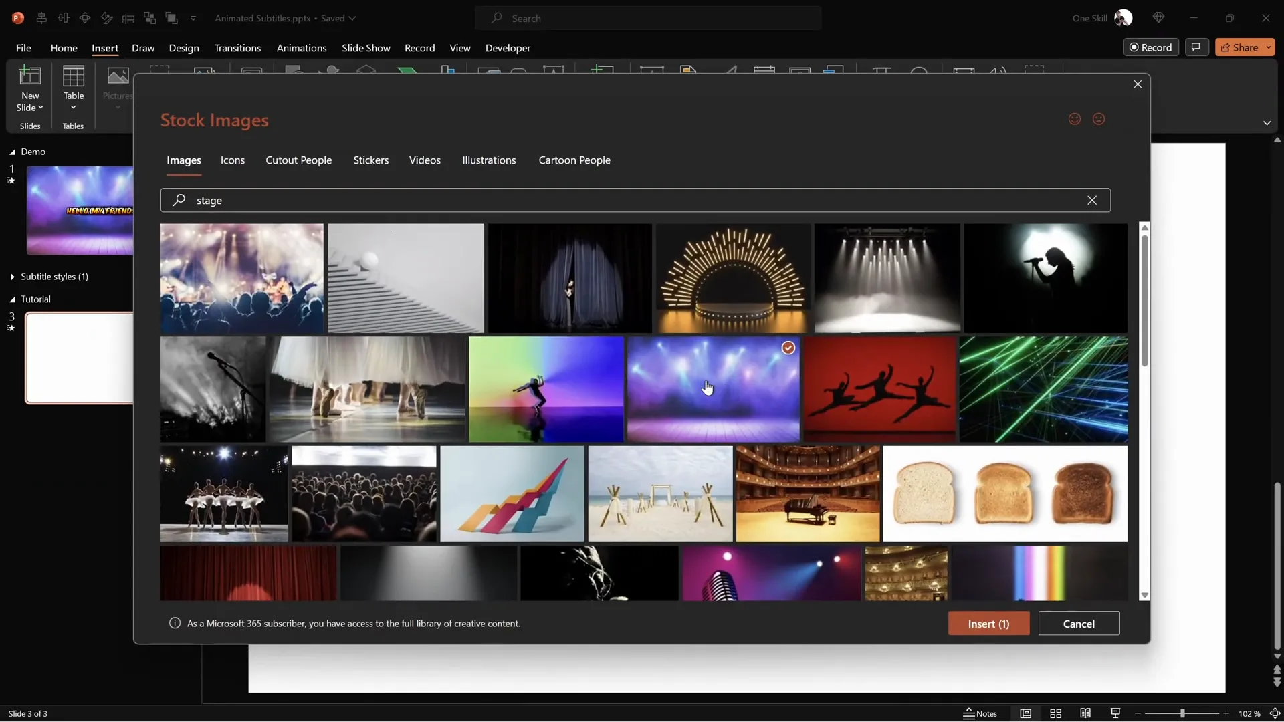Open the Transitions ribbon tab
This screenshot has width=1284, height=722.
(x=237, y=48)
